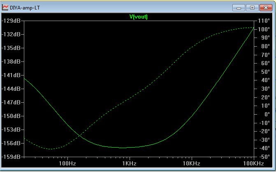
Task: Click the -138dB magnitude axis label
Action: [11, 61]
